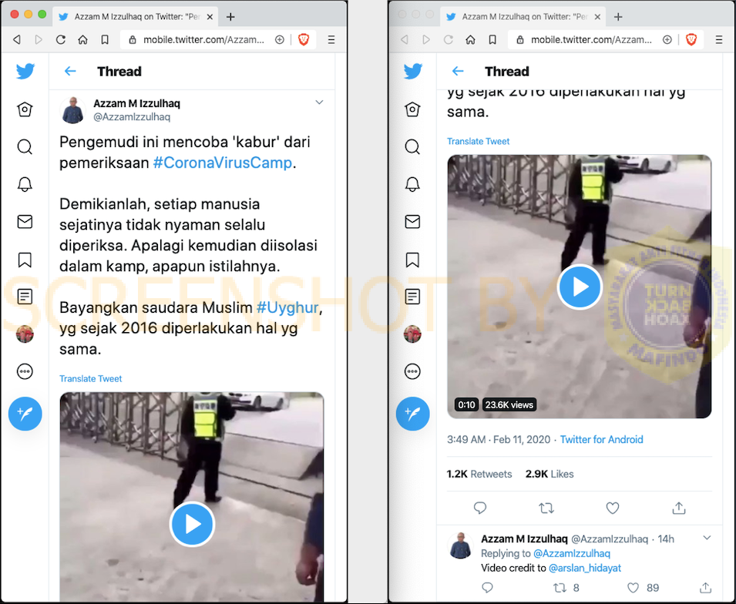Open More circle icon in left window sidebar
Viewport: 736px width, 604px height.
coord(25,371)
